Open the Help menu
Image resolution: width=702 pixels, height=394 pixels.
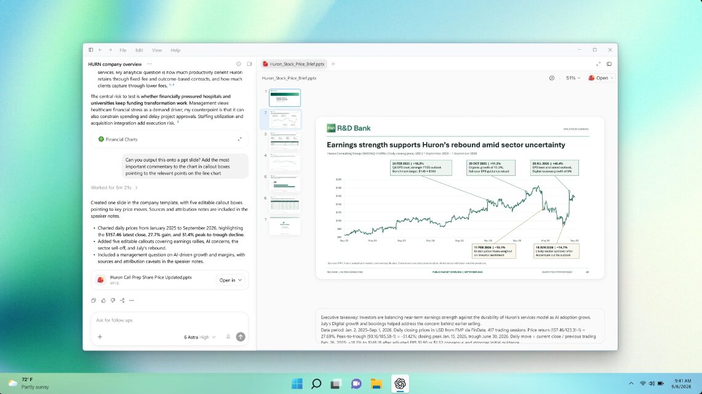pyautogui.click(x=175, y=50)
